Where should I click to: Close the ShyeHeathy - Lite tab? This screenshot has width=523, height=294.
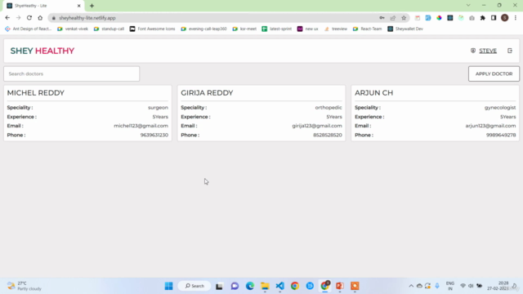78,6
